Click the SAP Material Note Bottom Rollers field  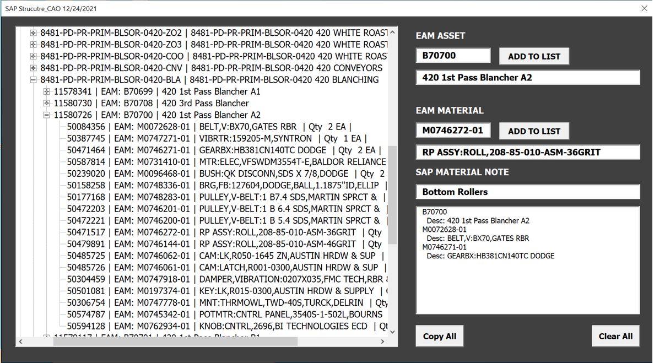coord(527,192)
